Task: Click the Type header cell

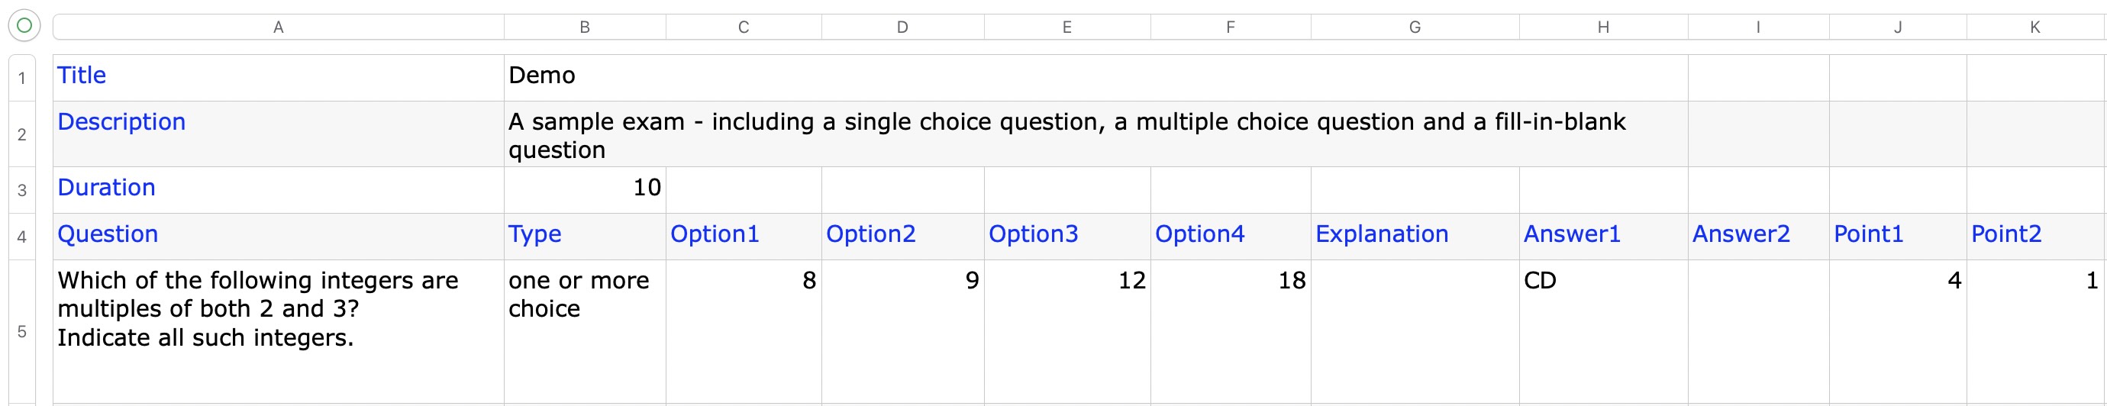Action: (x=585, y=237)
